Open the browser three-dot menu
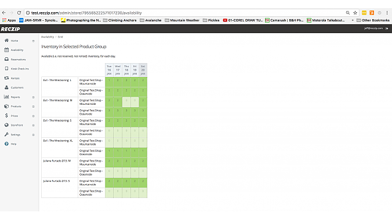 point(387,13)
